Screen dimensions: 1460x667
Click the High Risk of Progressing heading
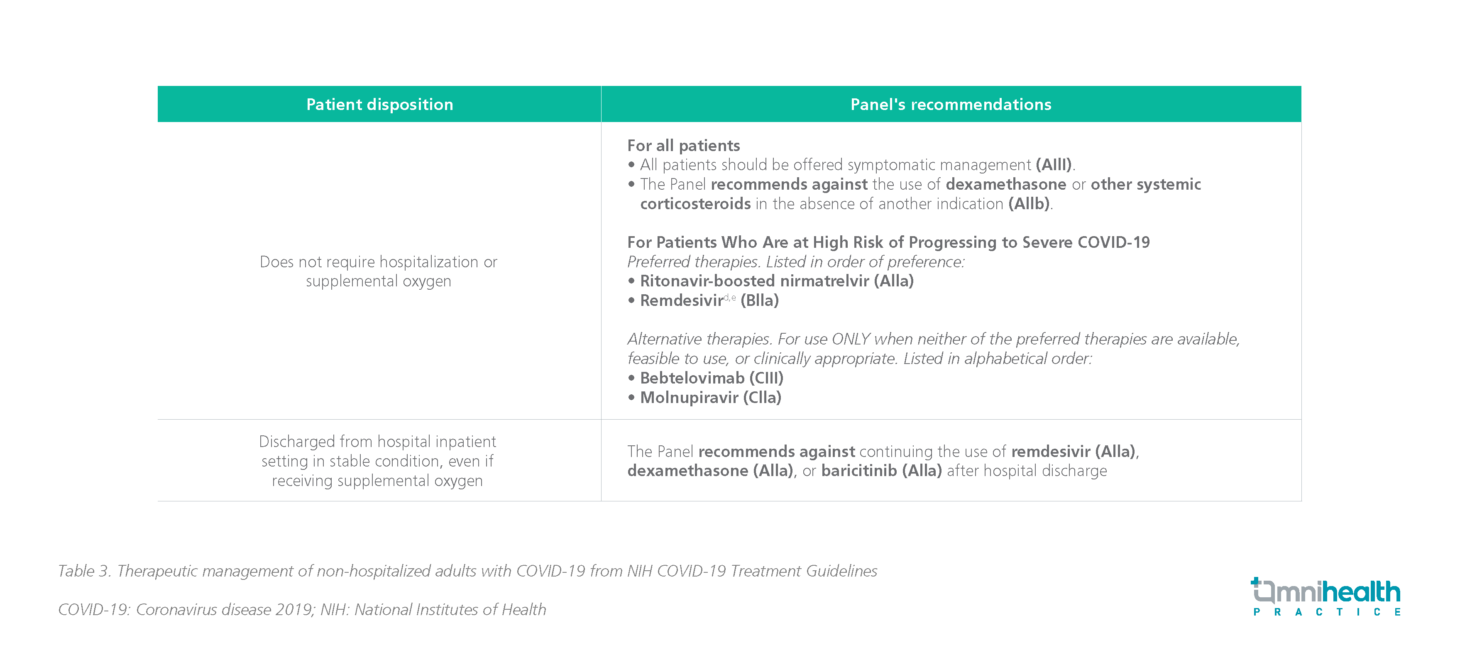(888, 242)
